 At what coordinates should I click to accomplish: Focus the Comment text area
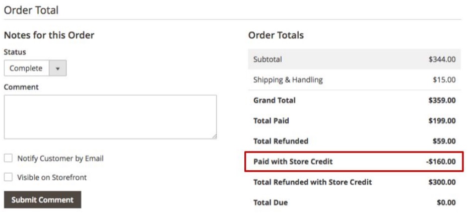(x=110, y=117)
